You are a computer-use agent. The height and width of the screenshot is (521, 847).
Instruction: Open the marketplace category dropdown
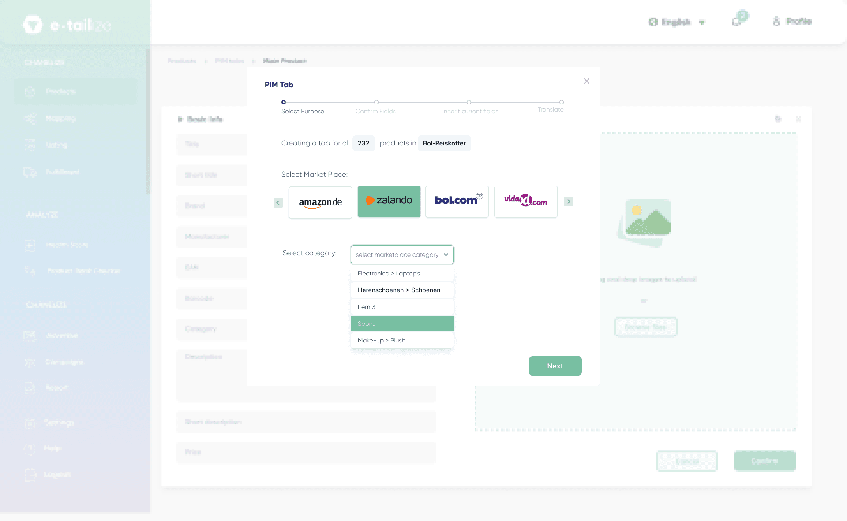(x=402, y=255)
